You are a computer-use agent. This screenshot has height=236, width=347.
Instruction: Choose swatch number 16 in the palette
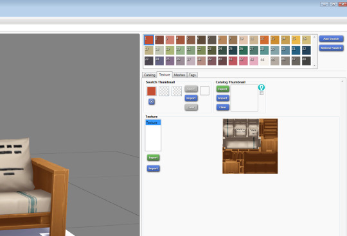click(x=307, y=40)
